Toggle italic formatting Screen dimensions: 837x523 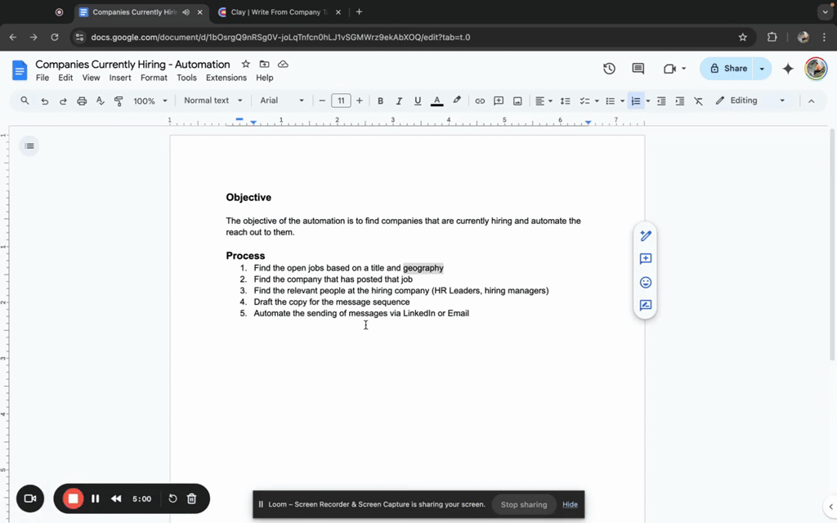pyautogui.click(x=399, y=101)
